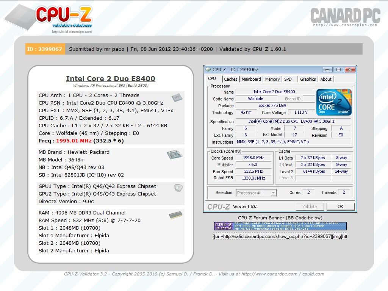Click the Instructions field MMX, SSE list
This screenshot has height=291, width=388.
click(x=293, y=142)
